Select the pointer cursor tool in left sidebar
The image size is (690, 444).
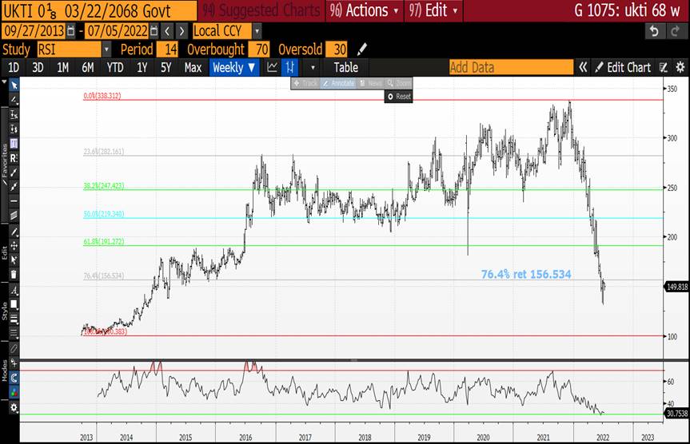tap(14, 85)
